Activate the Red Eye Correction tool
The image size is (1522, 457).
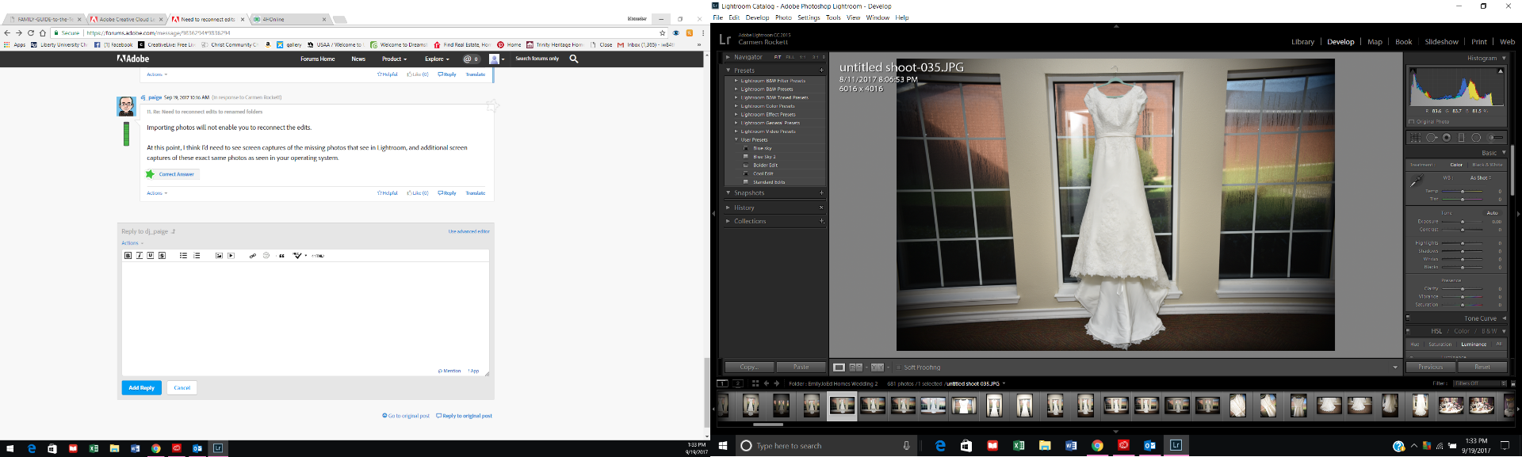click(1447, 137)
